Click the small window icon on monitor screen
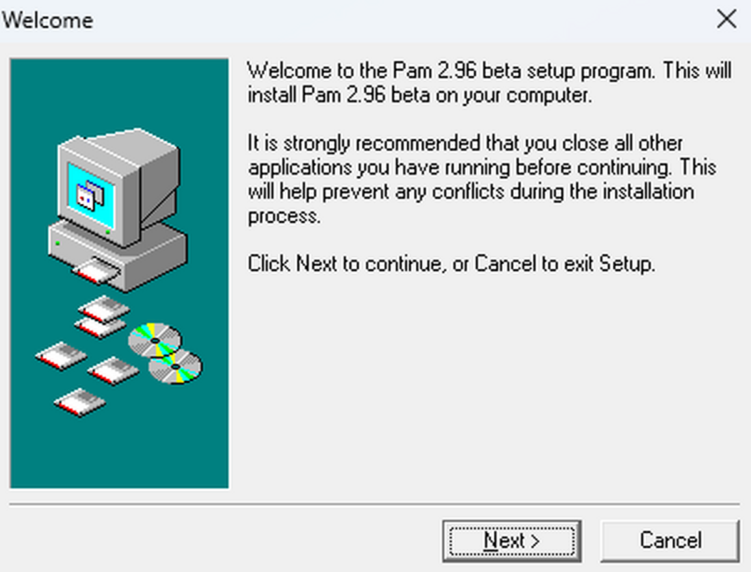The height and width of the screenshot is (572, 751). (x=89, y=194)
